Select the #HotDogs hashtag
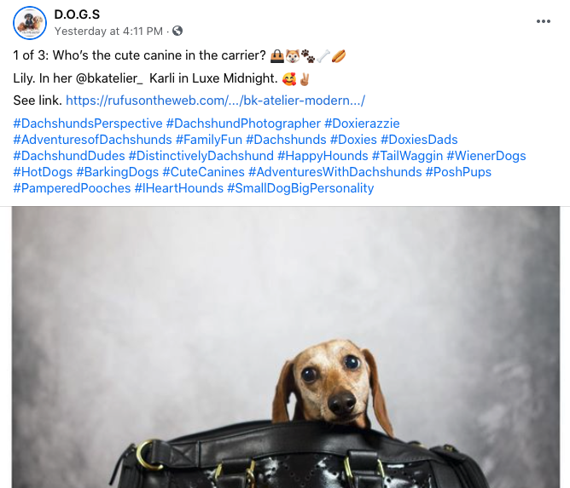 click(43, 172)
